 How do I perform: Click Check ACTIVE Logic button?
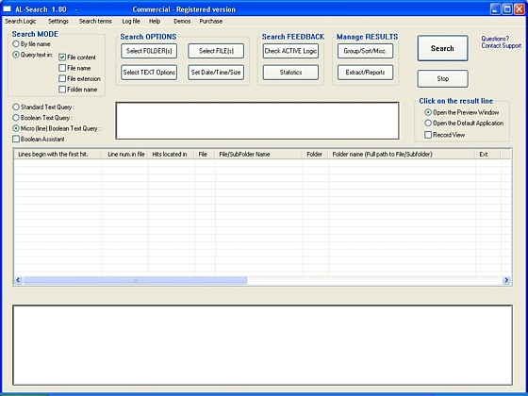290,51
